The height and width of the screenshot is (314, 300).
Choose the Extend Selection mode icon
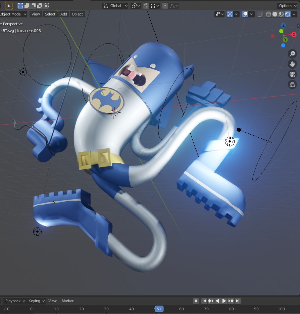click(27, 6)
